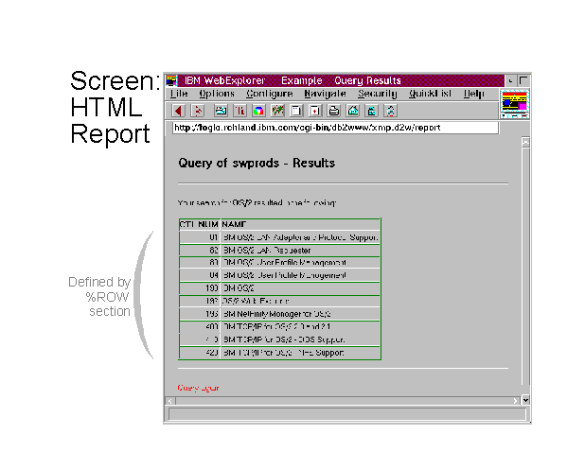Open the QuickList menu
Viewport: 585px width, 452px height.
(430, 94)
